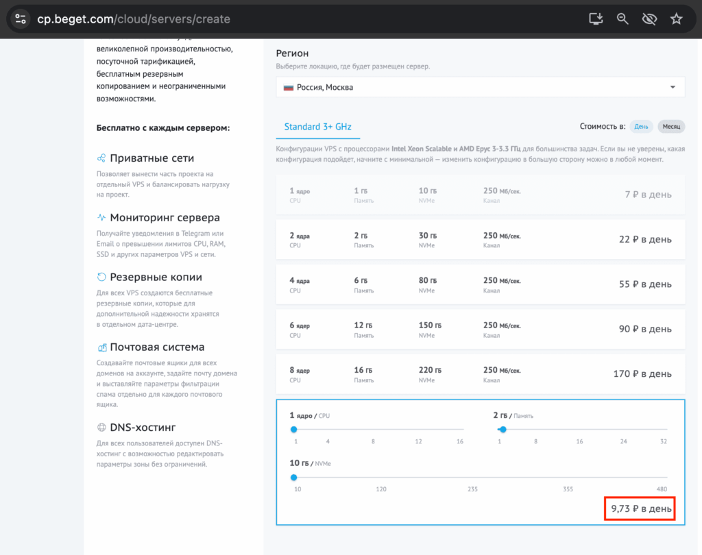The height and width of the screenshot is (555, 702).
Task: Select the Standard 3+ GHz tab
Action: coord(317,127)
